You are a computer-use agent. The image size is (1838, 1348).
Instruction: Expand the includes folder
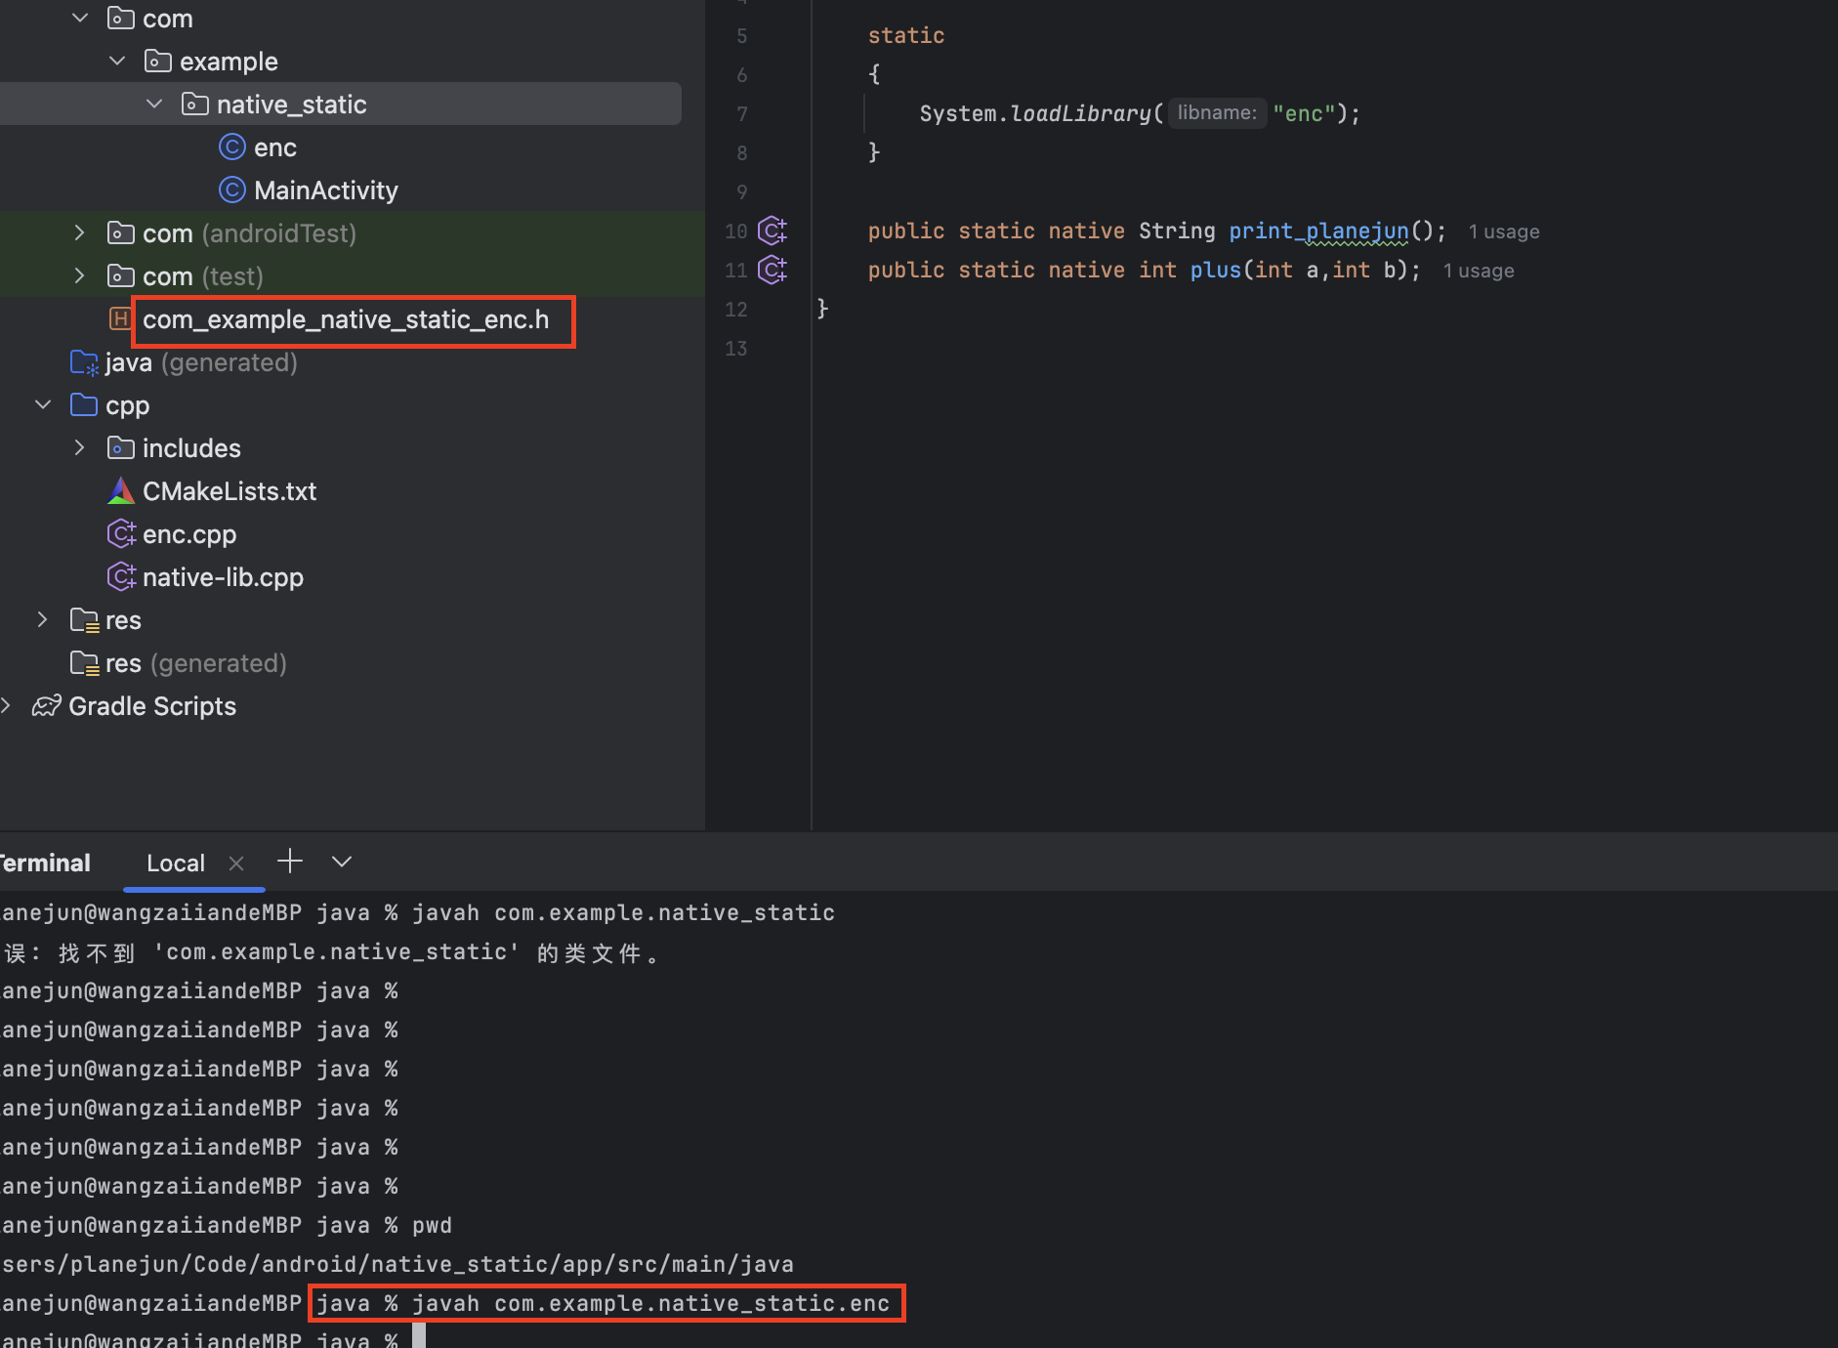coord(80,448)
